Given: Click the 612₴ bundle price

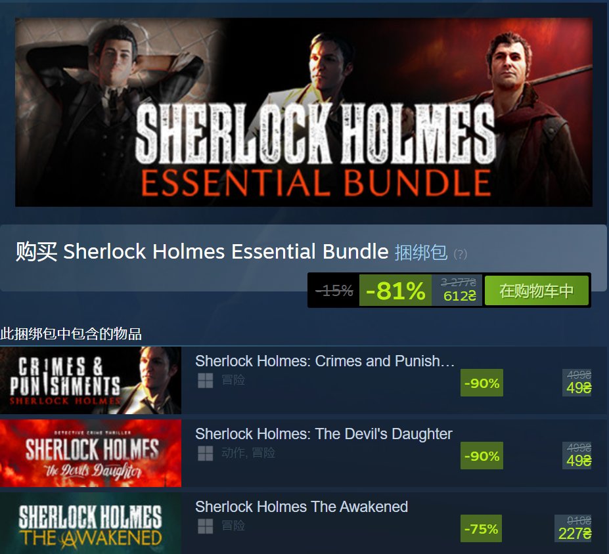Looking at the screenshot, I should (x=459, y=296).
